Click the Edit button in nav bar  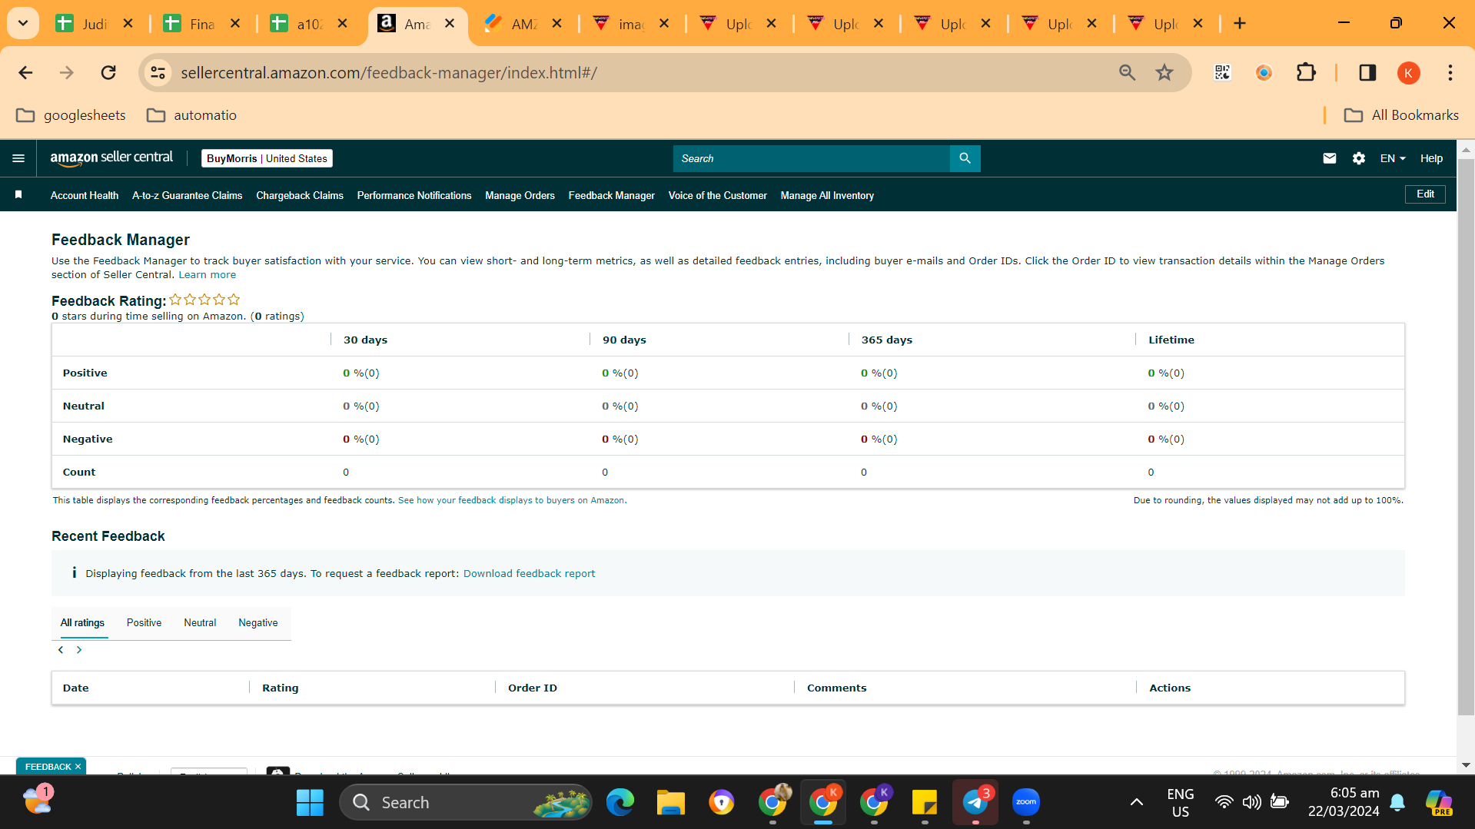coord(1425,194)
